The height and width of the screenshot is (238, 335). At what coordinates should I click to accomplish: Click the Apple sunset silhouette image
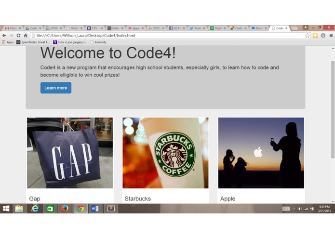[261, 153]
